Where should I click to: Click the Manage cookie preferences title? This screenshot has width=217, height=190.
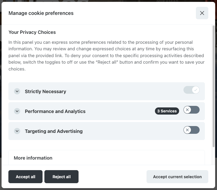pyautogui.click(x=41, y=13)
